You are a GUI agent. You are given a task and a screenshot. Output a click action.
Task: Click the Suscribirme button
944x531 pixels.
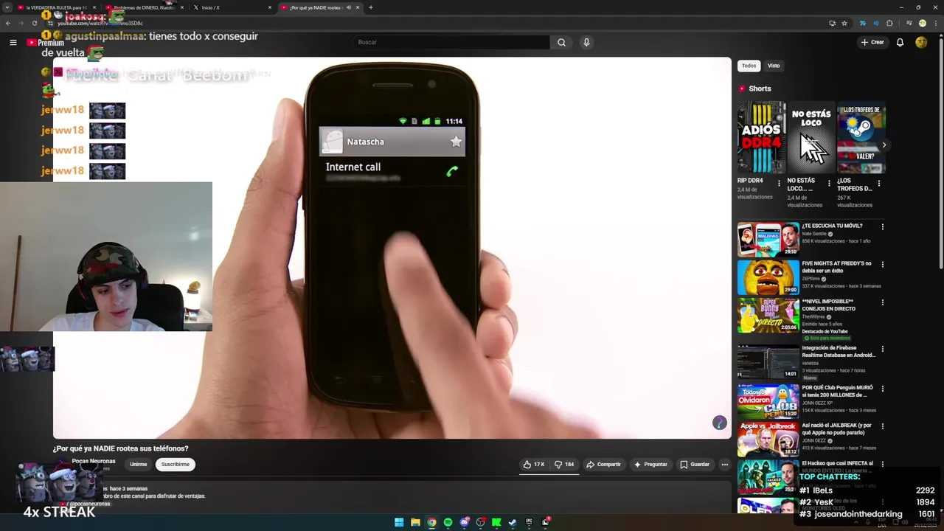pos(175,465)
